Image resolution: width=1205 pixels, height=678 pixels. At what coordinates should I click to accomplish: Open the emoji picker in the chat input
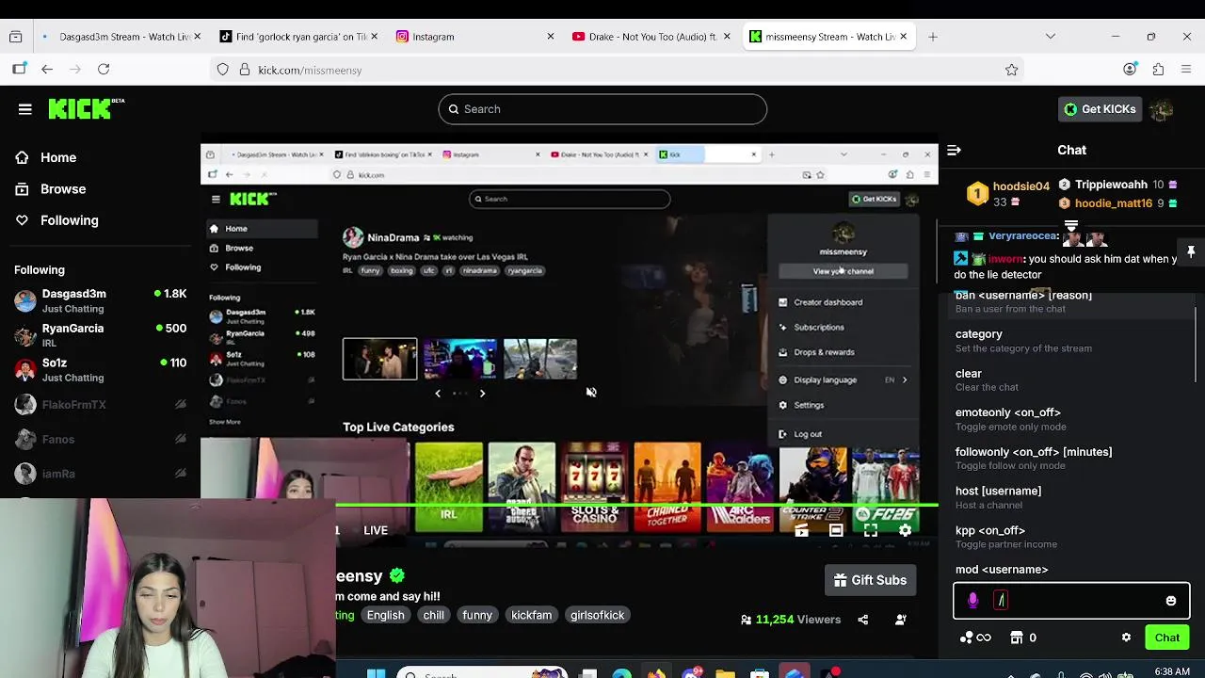(1171, 601)
